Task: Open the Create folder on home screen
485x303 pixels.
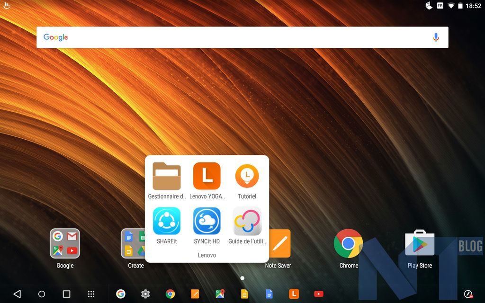Action: tap(133, 244)
